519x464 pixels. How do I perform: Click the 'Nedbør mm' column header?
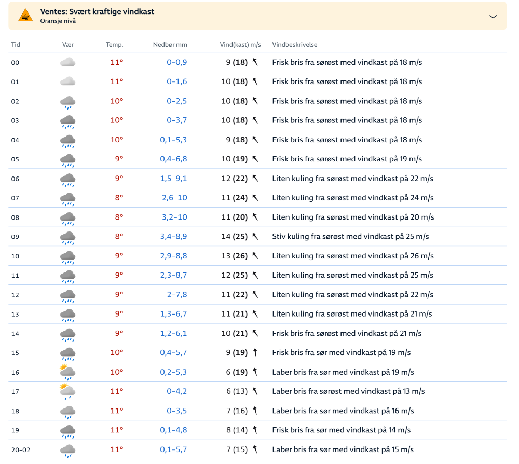pyautogui.click(x=170, y=45)
